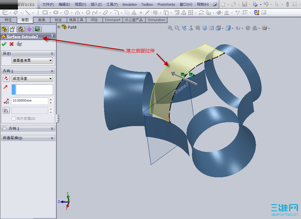The width and height of the screenshot is (301, 219).
Task: Click Zoom to Fit in view toolbar
Action: [x=170, y=28]
